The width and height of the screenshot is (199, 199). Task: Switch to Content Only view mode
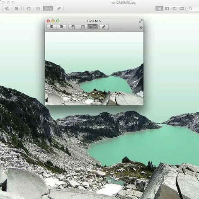coord(159,8)
